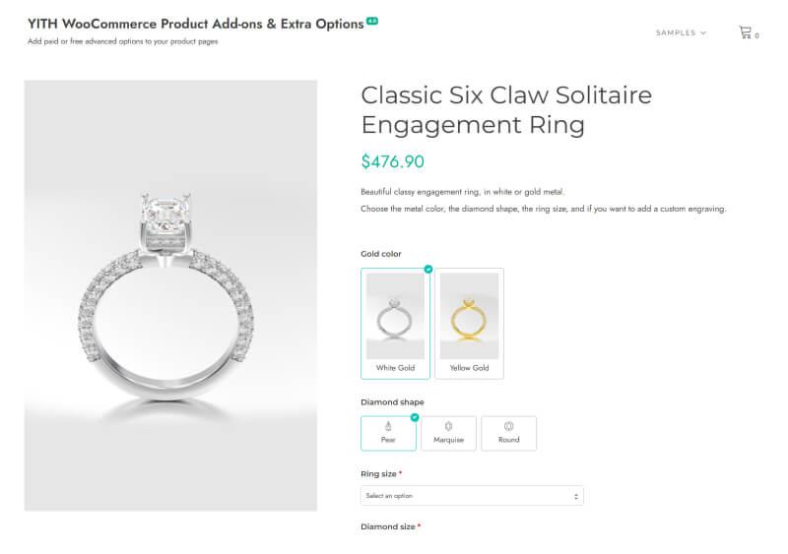The width and height of the screenshot is (788, 554).
Task: Click the round diamond shape icon
Action: point(508,426)
